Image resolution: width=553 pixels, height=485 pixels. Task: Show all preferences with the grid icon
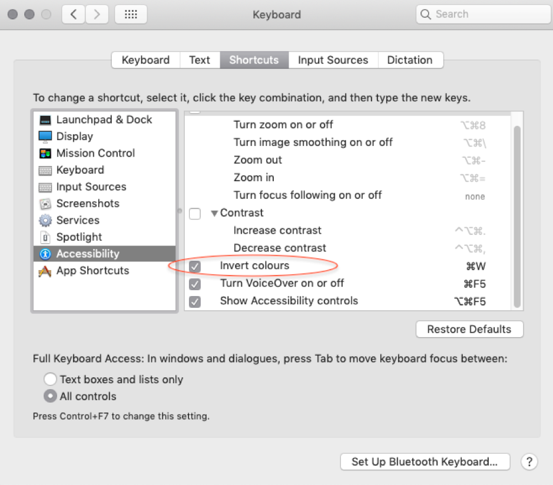coord(131,15)
